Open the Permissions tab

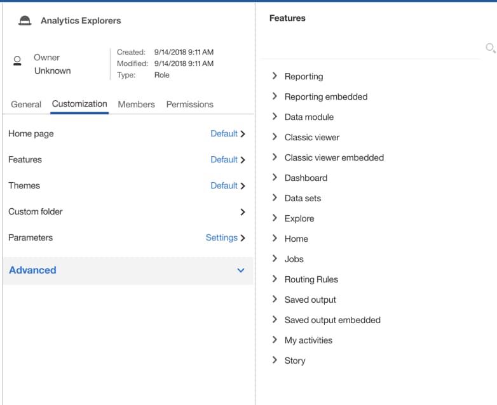(189, 104)
